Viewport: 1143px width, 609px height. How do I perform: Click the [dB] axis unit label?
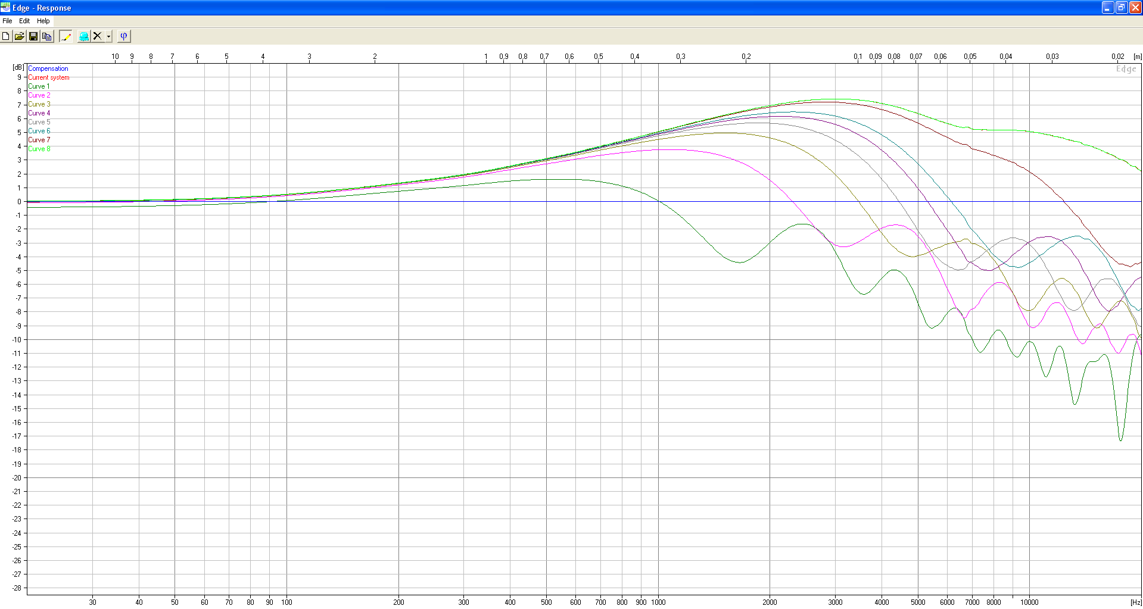tap(18, 67)
